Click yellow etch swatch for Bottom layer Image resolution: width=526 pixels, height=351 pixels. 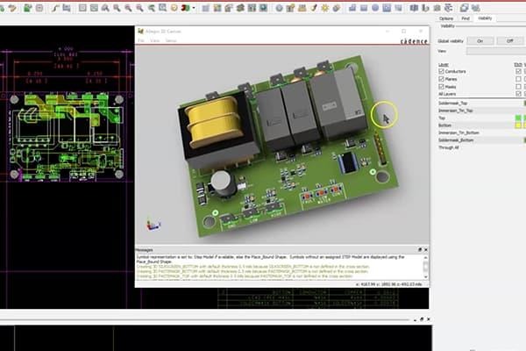click(x=518, y=125)
